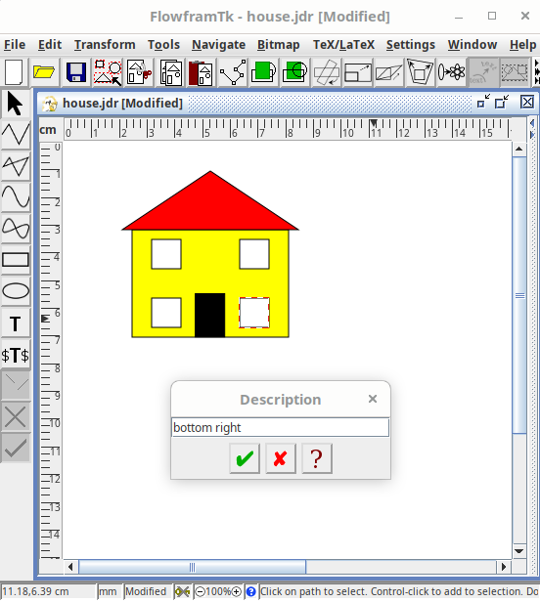Click the vertical scrollbar thumb
This screenshot has height=602, width=540.
coord(519,295)
